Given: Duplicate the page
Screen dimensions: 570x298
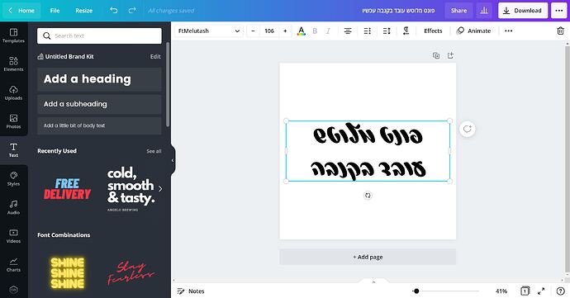Looking at the screenshot, I should coord(436,55).
